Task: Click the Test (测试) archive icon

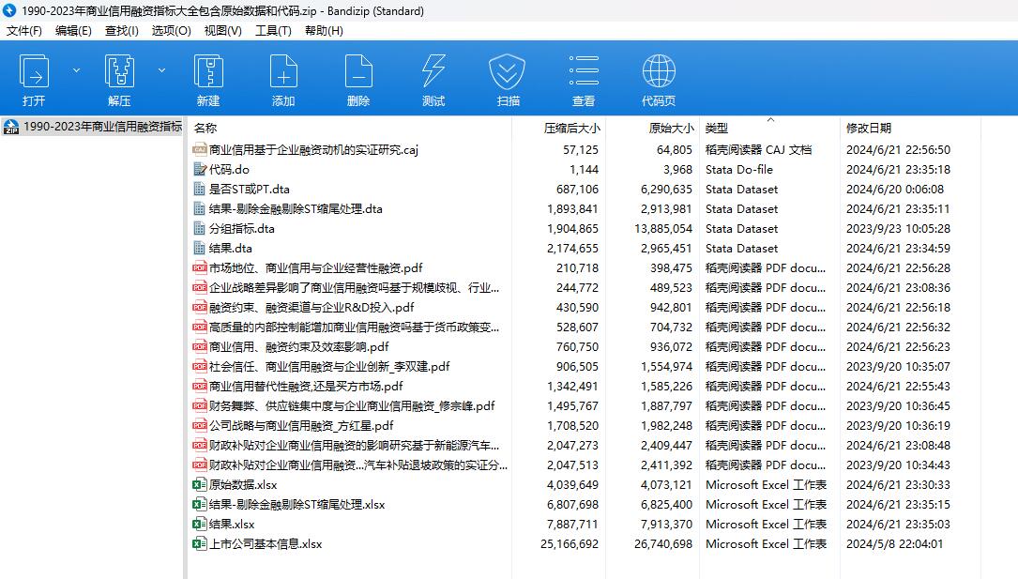Action: tap(433, 71)
